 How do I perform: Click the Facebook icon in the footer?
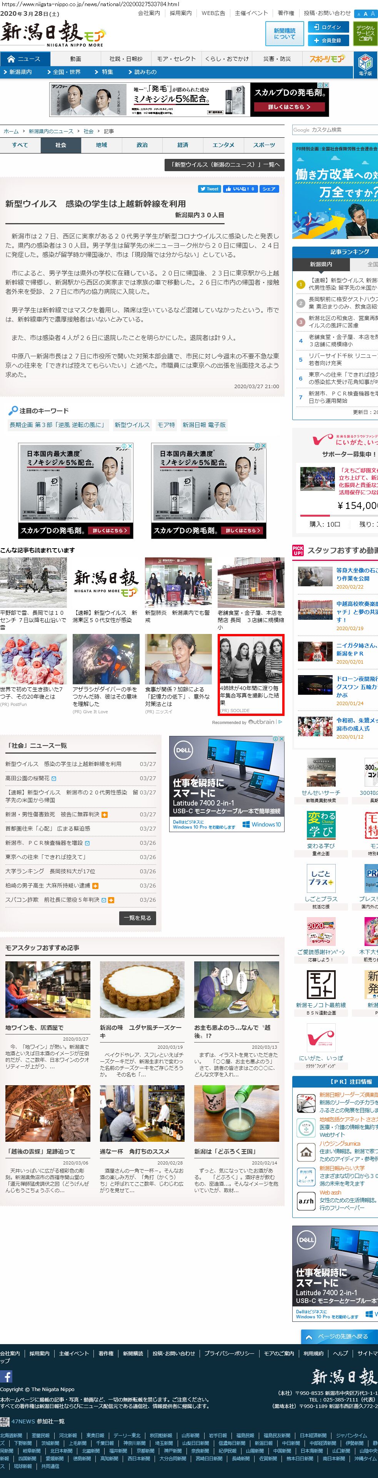point(6,1376)
